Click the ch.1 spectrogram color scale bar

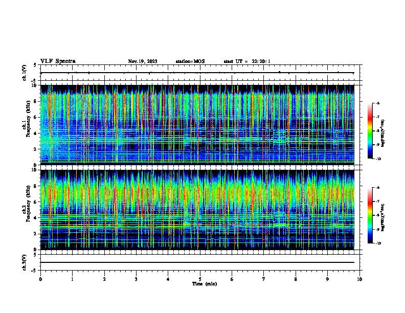click(370, 131)
